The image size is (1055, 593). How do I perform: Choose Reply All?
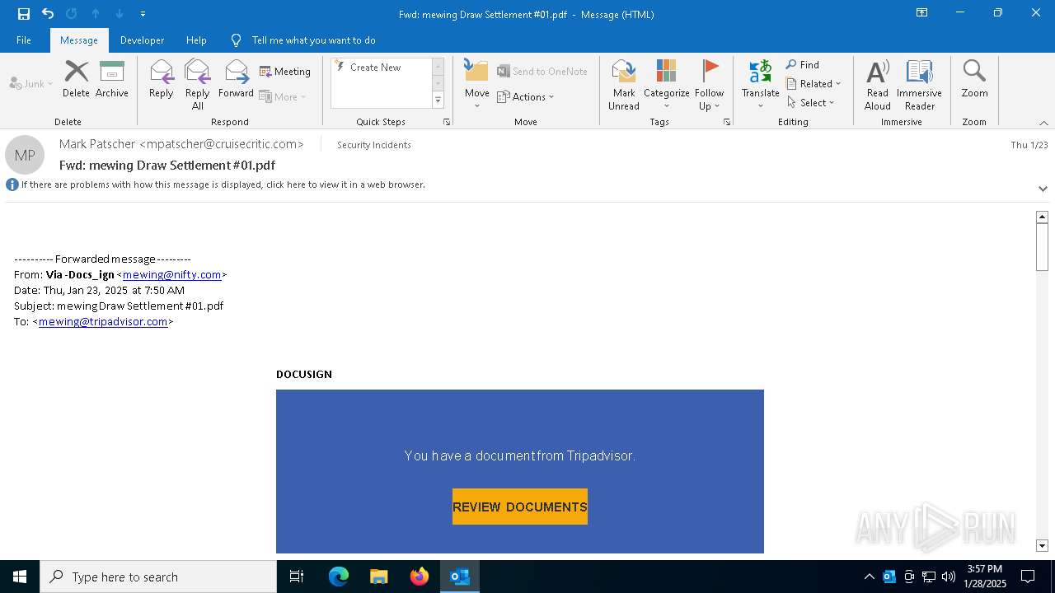tap(198, 84)
